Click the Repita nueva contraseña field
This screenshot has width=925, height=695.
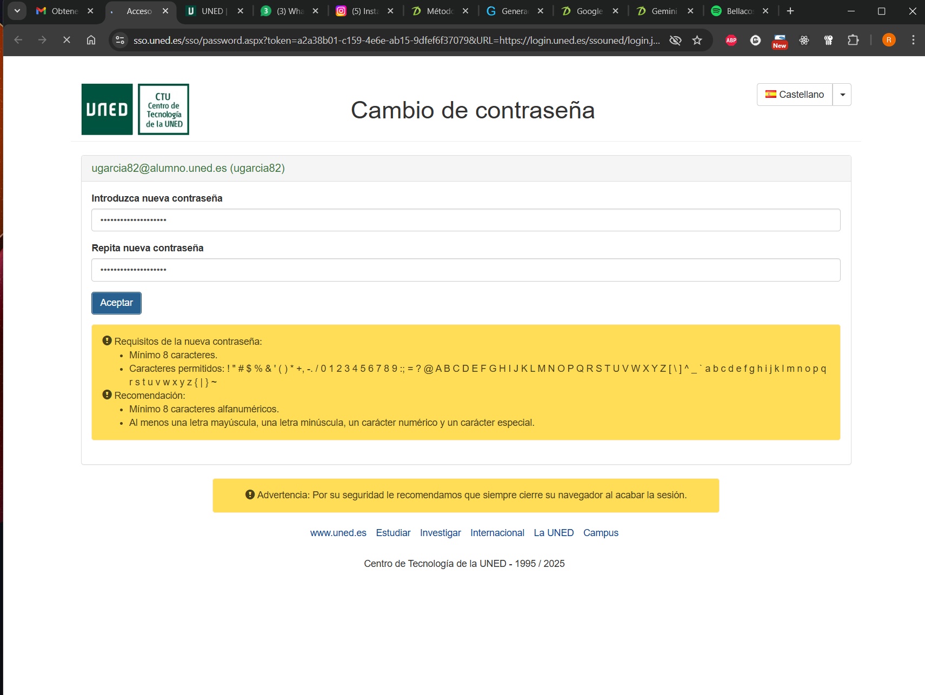(x=465, y=269)
